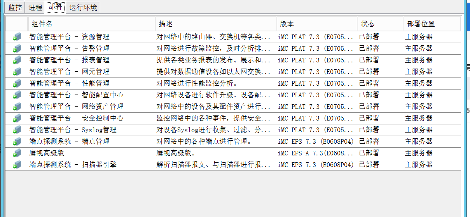Select 智能管理平台 - 报表管理 component

tap(70, 60)
